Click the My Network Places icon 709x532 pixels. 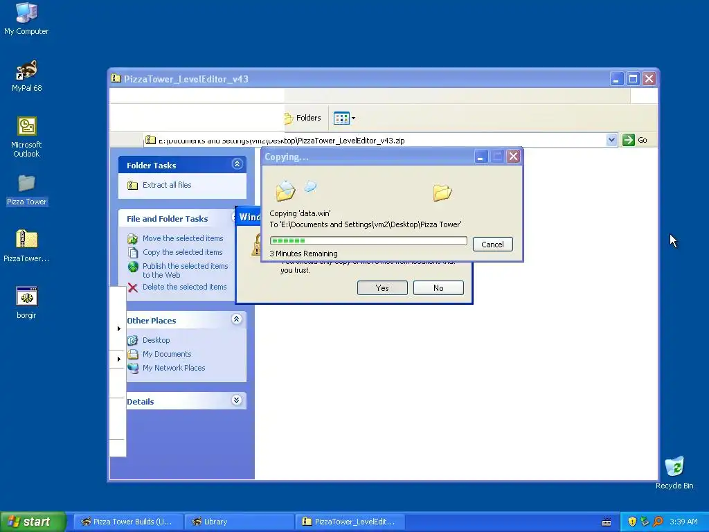(x=132, y=369)
